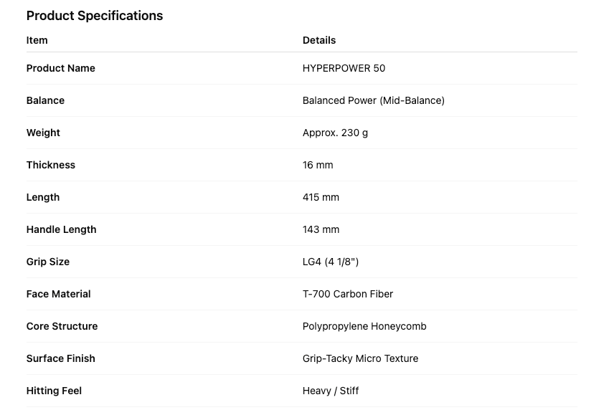The height and width of the screenshot is (415, 609).
Task: Select the 143 mm handle length value
Action: click(321, 229)
